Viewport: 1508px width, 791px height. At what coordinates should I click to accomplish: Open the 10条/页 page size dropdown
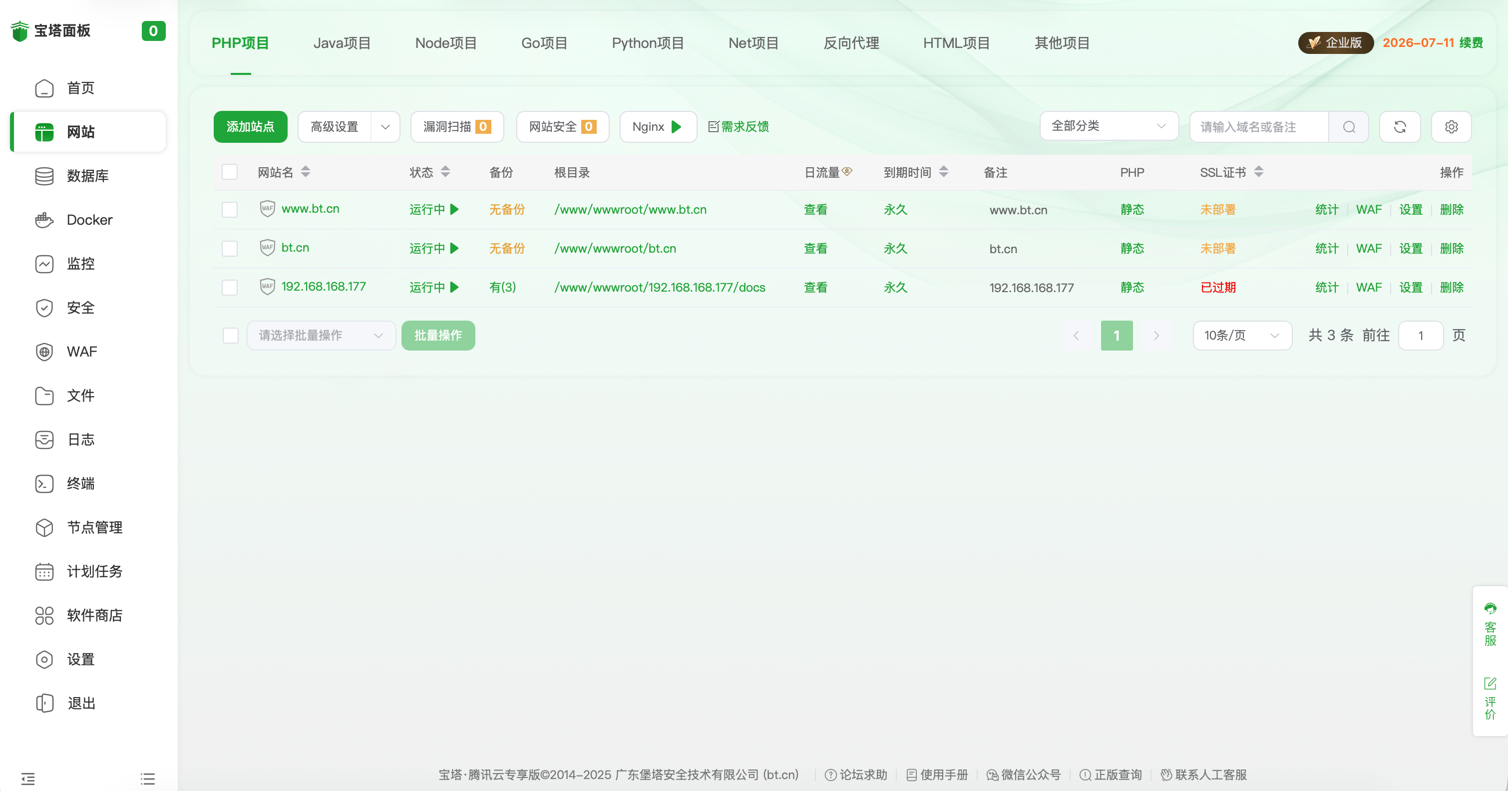(1242, 336)
